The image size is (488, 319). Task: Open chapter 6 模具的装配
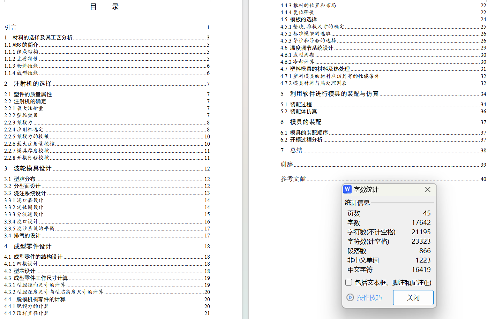click(x=383, y=122)
